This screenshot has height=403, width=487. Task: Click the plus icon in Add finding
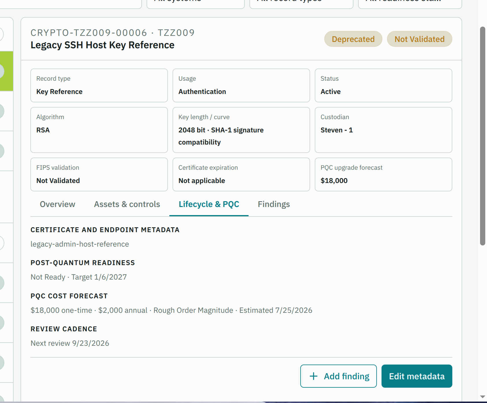314,376
